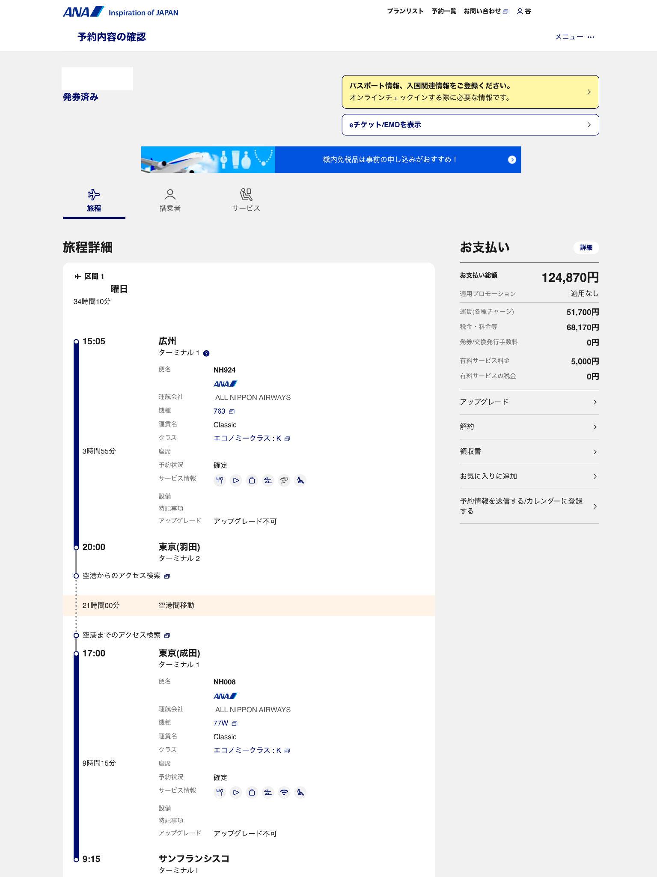Expand the 領収書 receipt option
This screenshot has height=877, width=657.
pyautogui.click(x=529, y=452)
